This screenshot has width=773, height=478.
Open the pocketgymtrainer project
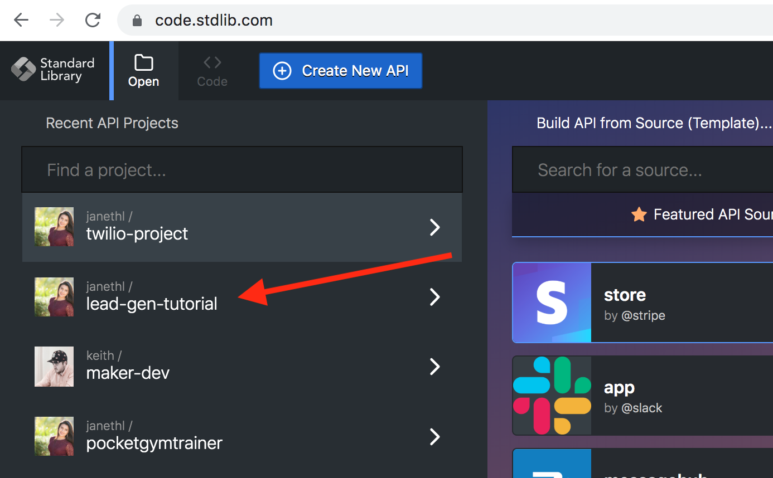coord(242,436)
